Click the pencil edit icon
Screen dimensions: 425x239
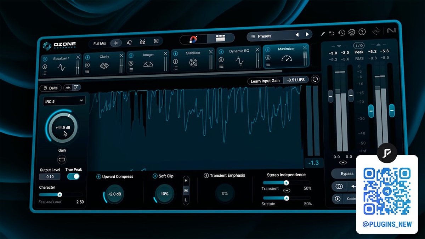[323, 34]
